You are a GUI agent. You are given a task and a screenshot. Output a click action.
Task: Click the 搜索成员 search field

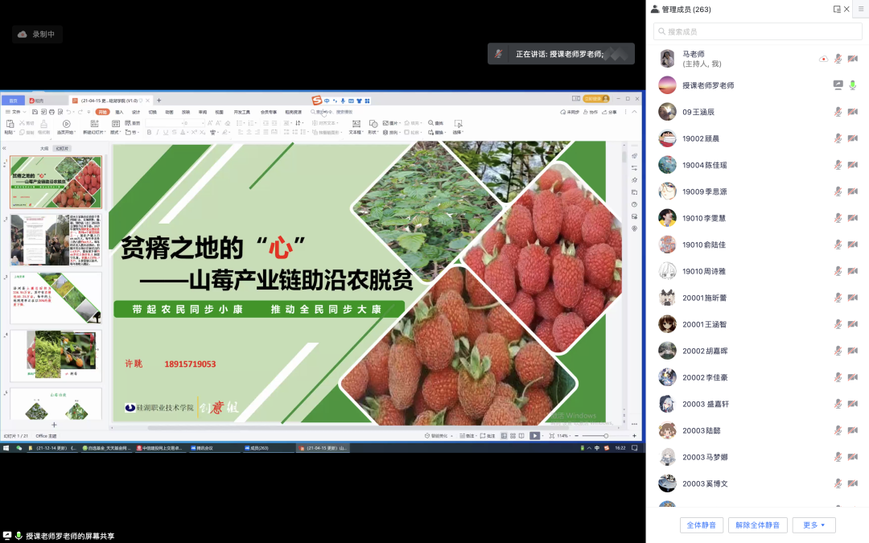pos(751,31)
